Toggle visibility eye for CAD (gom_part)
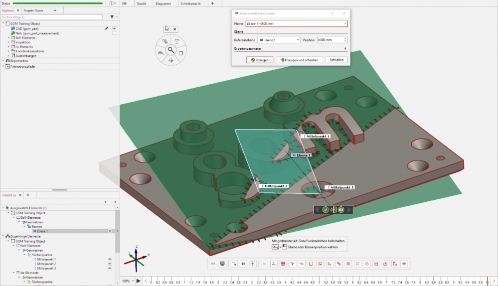 [x=114, y=29]
